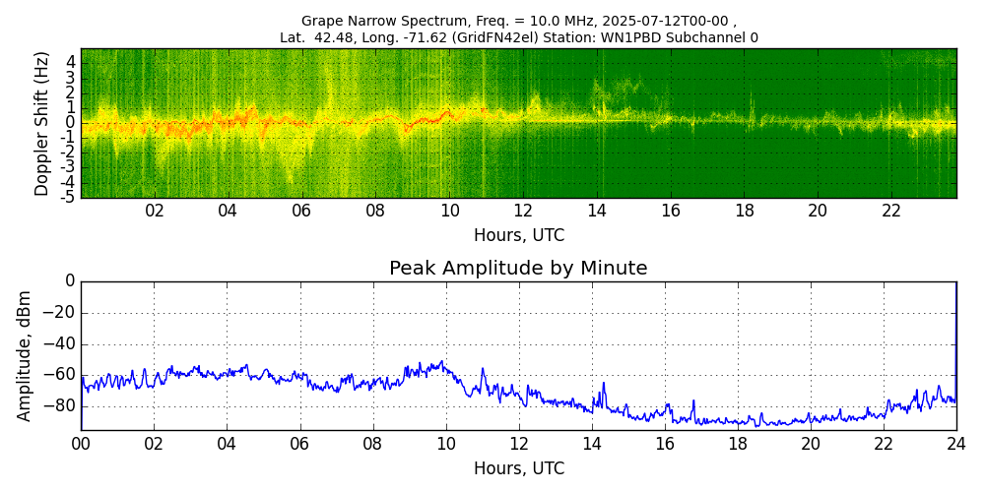Select the 18 hour tick on the spectrogram

click(745, 211)
